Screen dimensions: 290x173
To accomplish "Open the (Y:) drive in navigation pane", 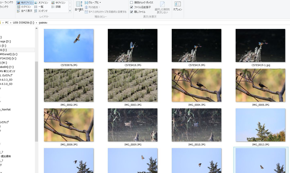I will pos(7,67).
